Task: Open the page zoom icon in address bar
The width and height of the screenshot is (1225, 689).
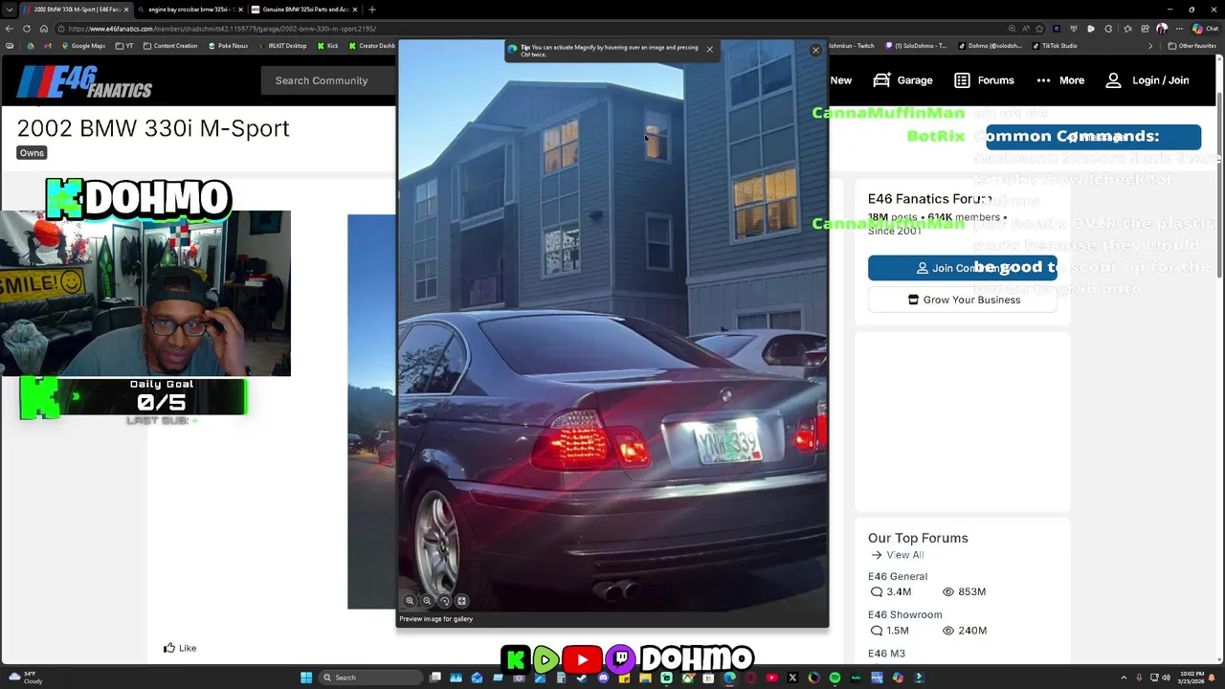Action: pos(1012,29)
